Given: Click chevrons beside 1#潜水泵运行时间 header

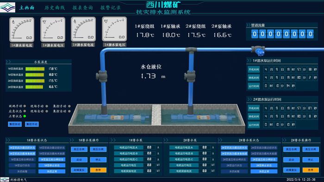Looking at the screenshot, I should click(249, 61).
